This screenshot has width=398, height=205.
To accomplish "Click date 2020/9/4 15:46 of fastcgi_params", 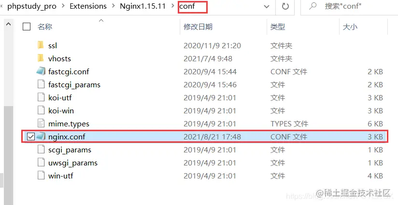I will pos(210,84).
